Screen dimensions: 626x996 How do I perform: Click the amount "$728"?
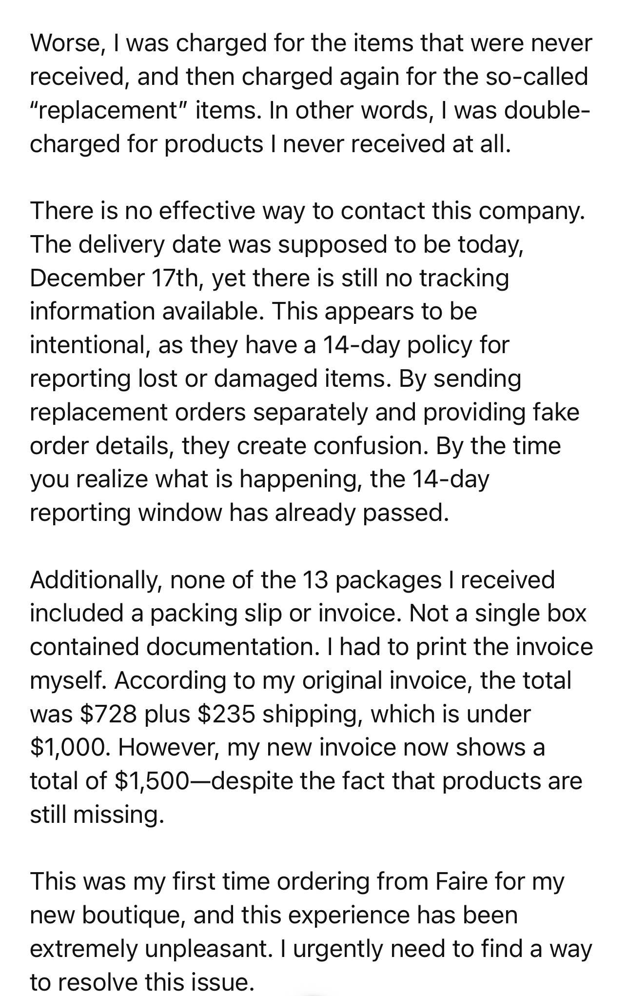[108, 714]
